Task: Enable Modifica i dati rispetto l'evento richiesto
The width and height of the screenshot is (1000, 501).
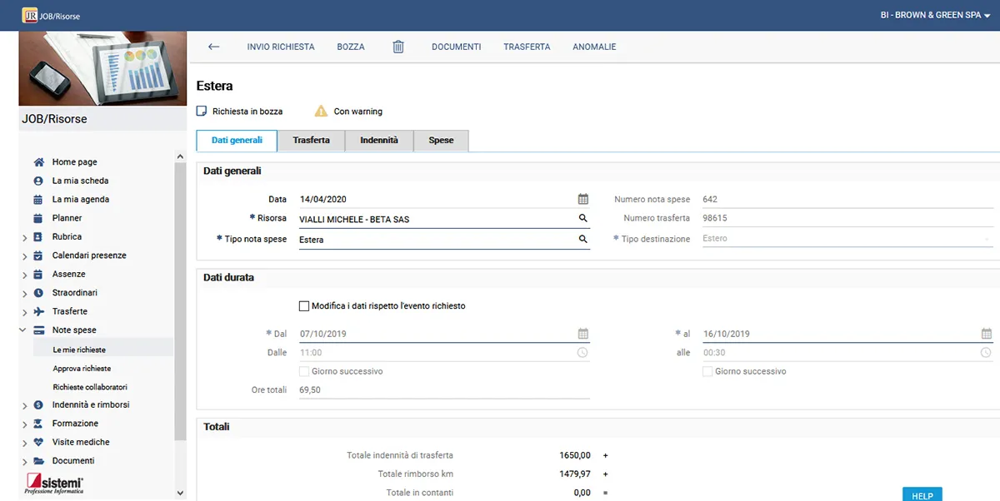Action: pyautogui.click(x=304, y=306)
